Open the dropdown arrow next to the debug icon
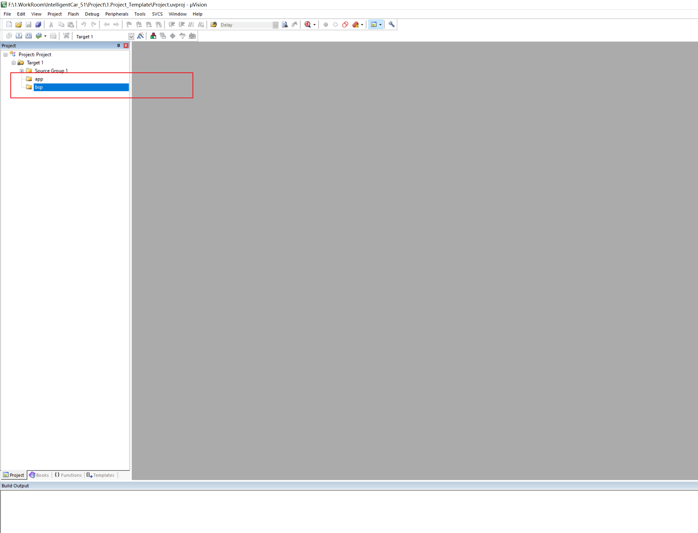 314,25
